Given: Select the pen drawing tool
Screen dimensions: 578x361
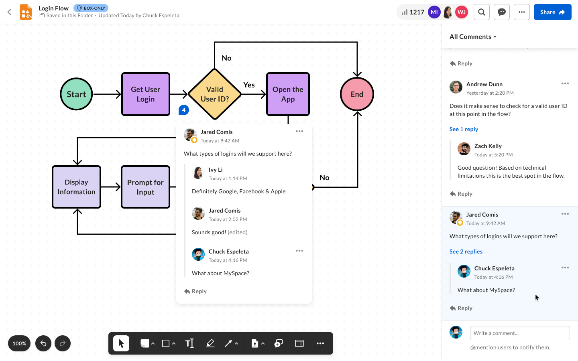Looking at the screenshot, I should tap(210, 343).
